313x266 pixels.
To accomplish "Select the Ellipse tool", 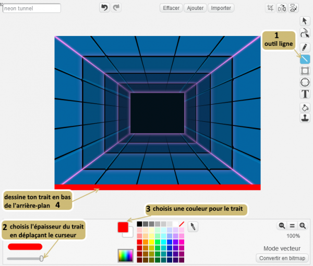I will click(x=305, y=82).
